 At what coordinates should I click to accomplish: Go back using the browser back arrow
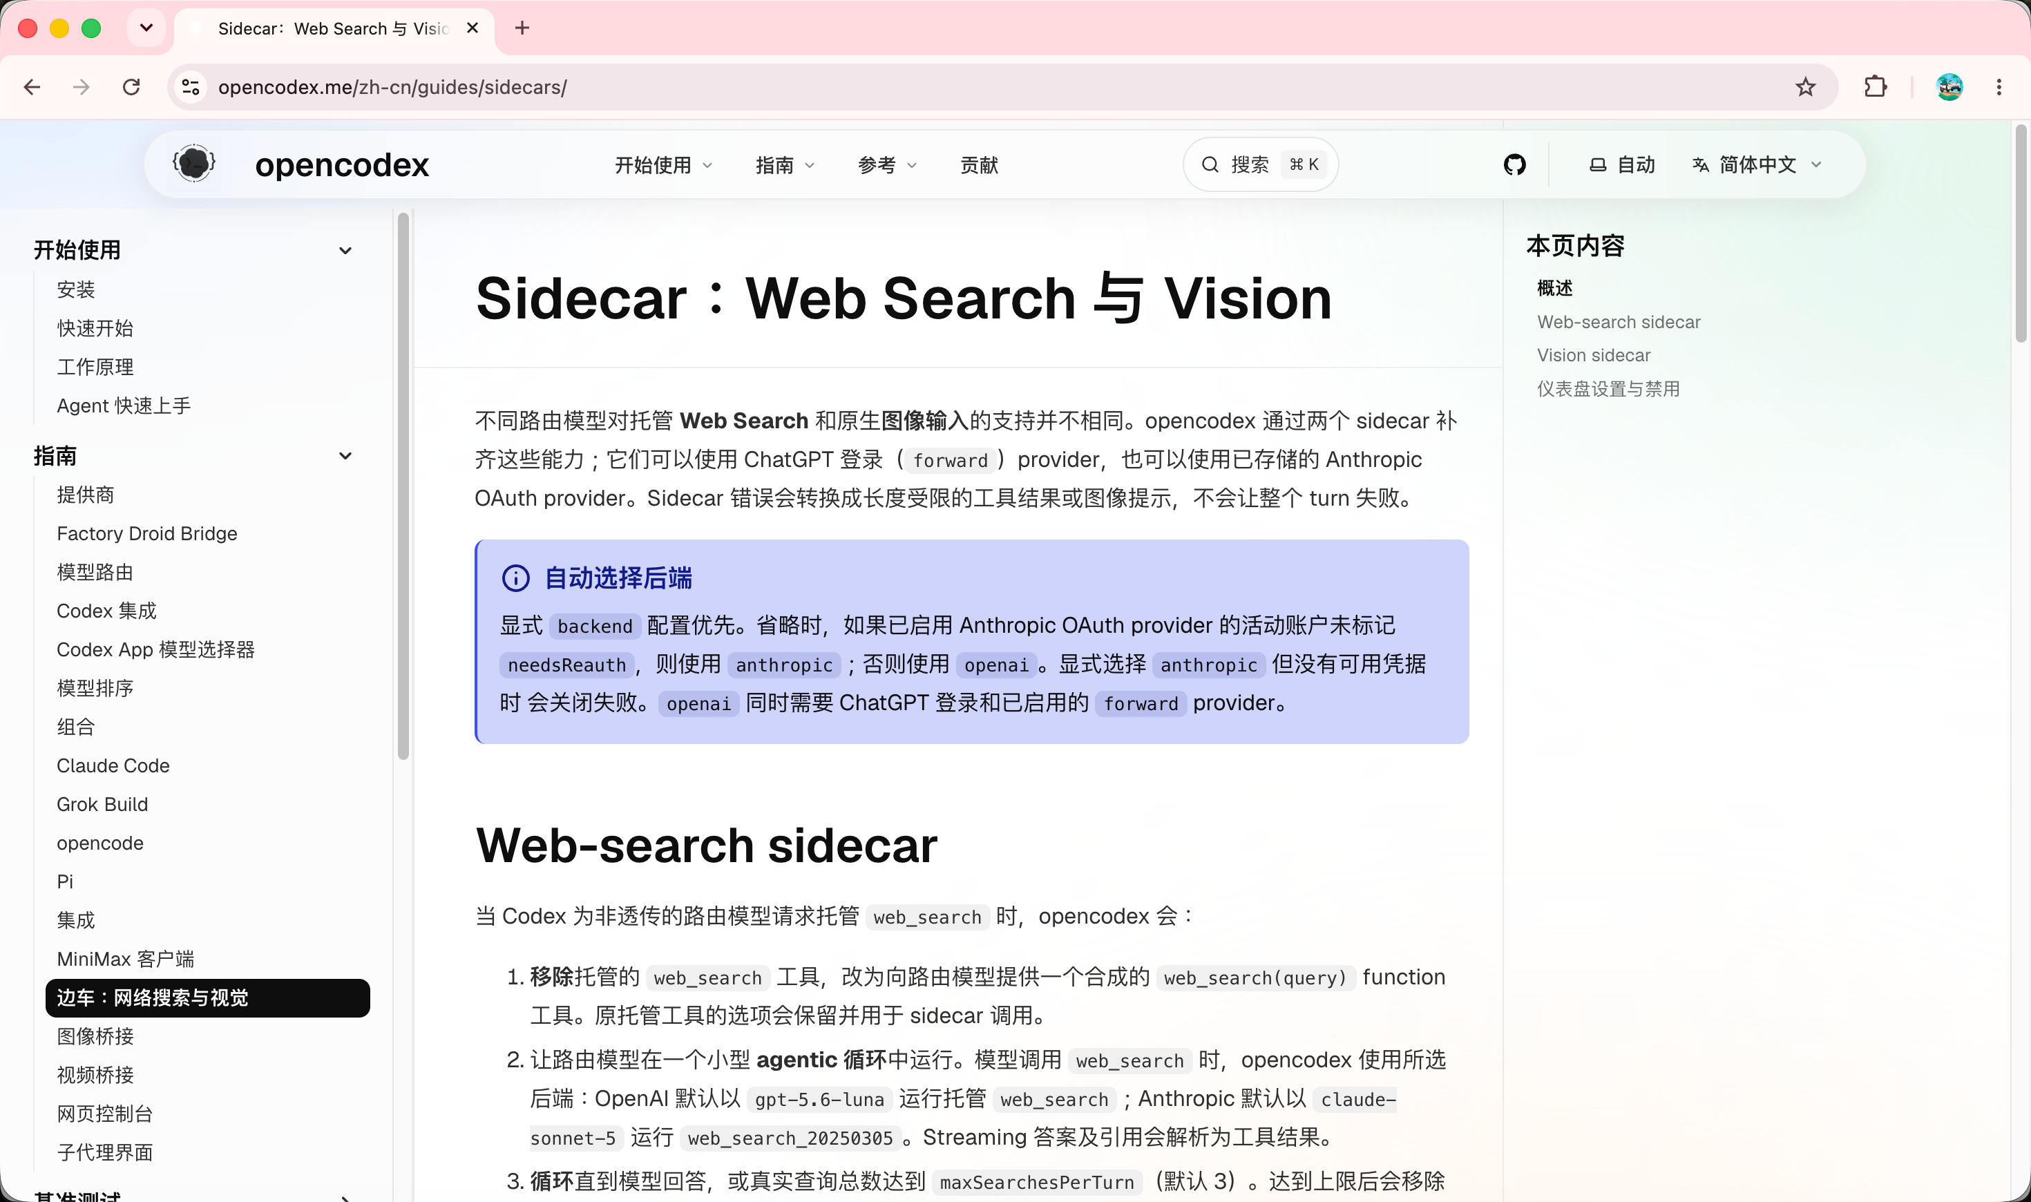tap(32, 86)
